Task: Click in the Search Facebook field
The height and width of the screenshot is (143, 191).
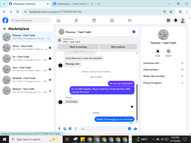Action: [31, 20]
